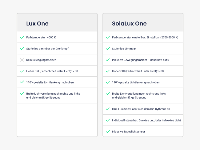Image resolution: width=200 pixels, height=150 pixels.
Task: Click checkmark for Inklusive Bewegungsmelder – dauerhaft aktiv
Action: coord(108,60)
